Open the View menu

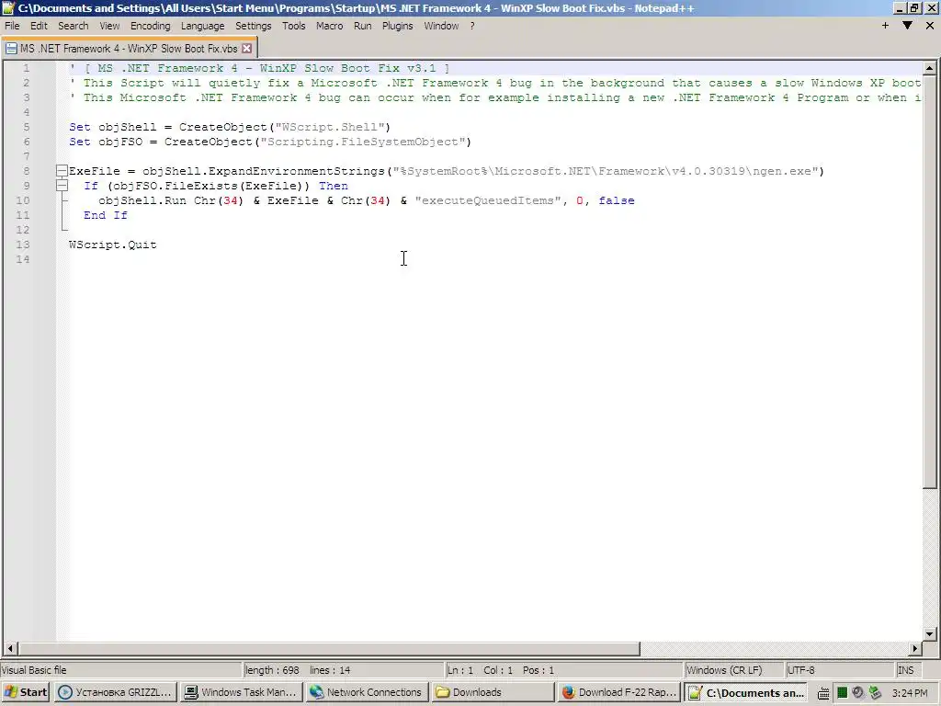(x=109, y=26)
